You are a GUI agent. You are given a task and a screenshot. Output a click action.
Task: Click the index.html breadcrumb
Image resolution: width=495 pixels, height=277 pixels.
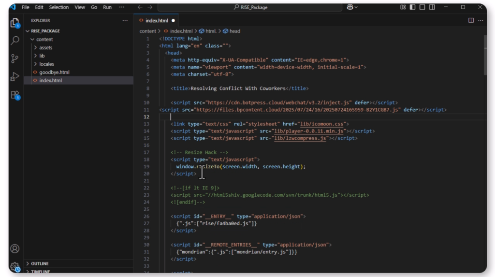tap(178, 31)
